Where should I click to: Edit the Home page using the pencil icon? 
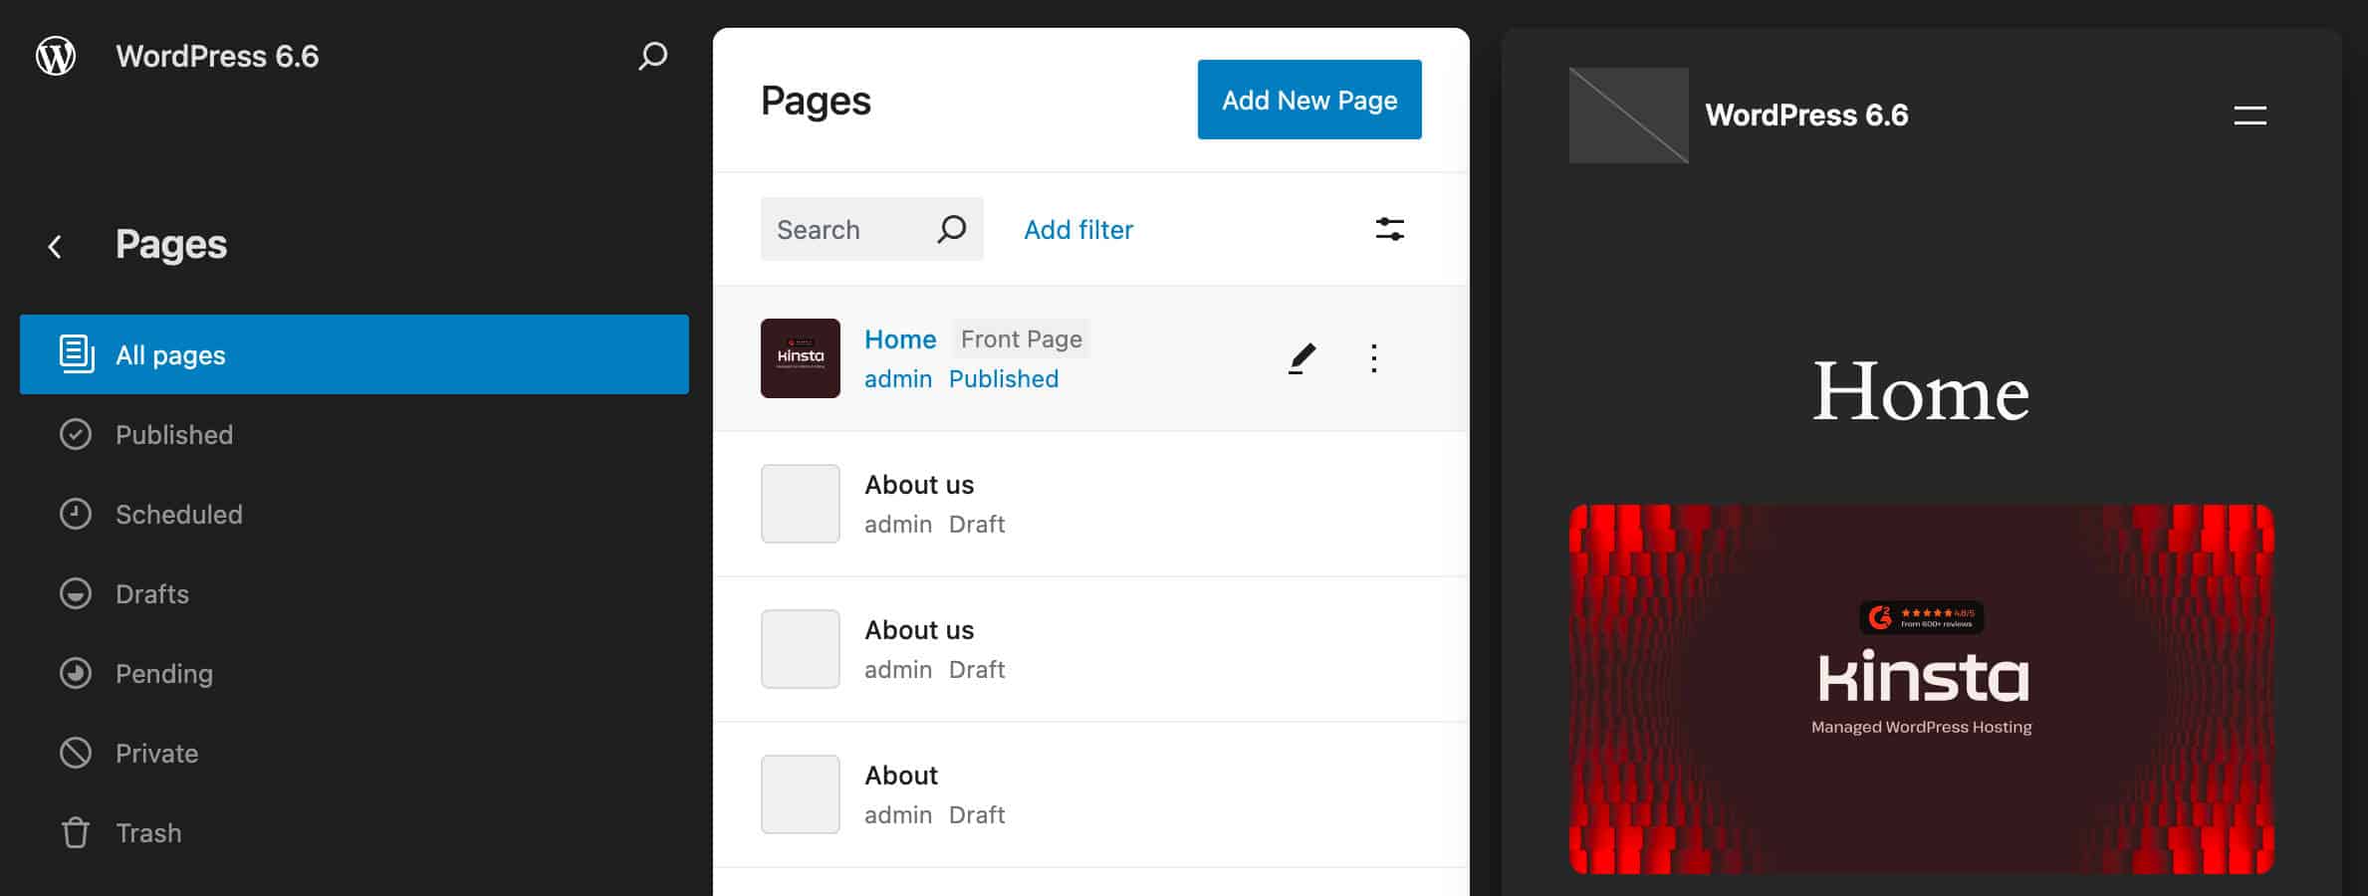[1301, 357]
